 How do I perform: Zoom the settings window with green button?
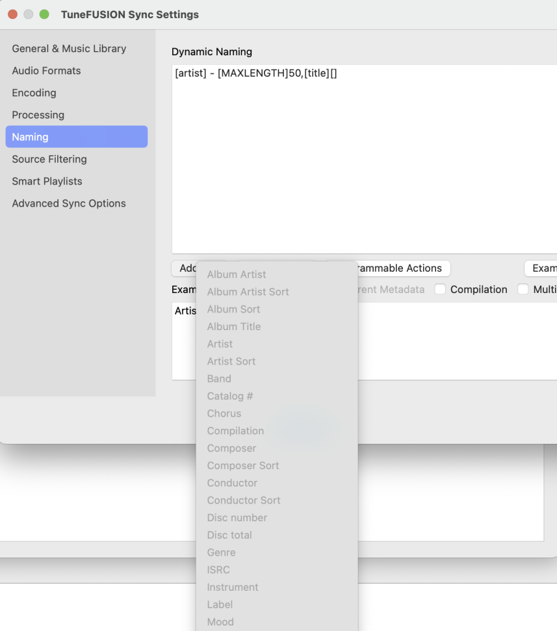[44, 14]
